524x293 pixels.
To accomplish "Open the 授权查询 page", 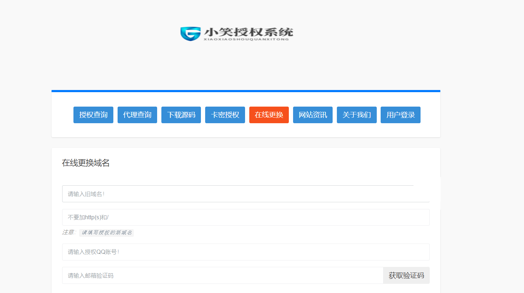I will [93, 115].
